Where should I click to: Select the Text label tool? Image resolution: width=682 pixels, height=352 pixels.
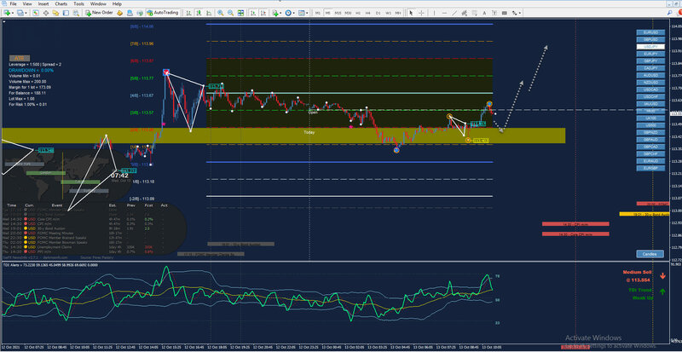pos(484,13)
